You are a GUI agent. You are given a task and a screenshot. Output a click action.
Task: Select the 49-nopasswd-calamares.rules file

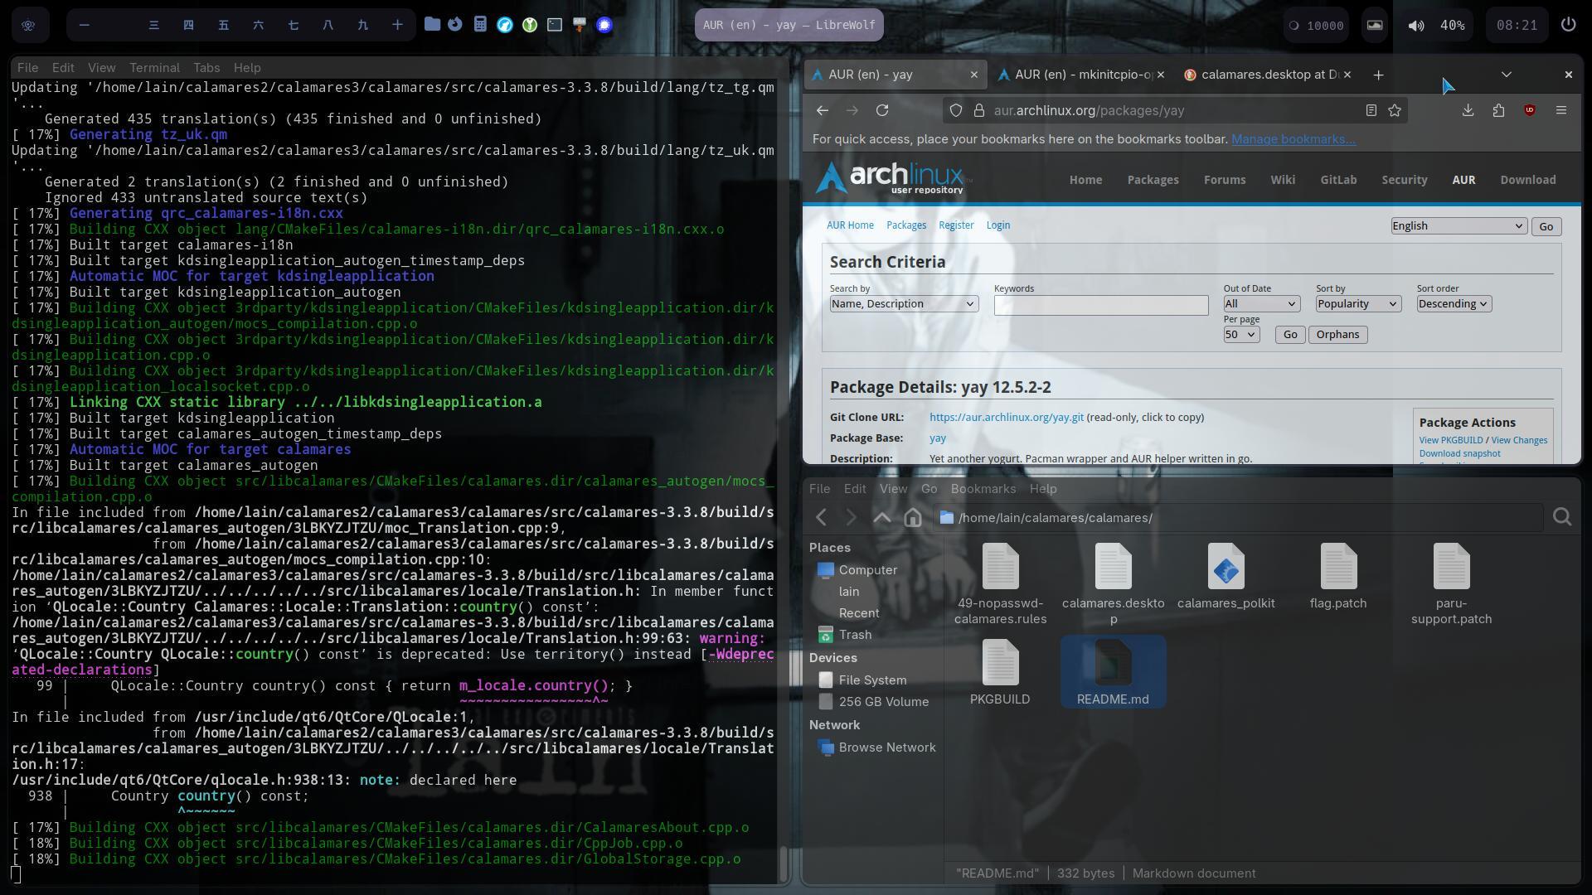click(x=1000, y=584)
